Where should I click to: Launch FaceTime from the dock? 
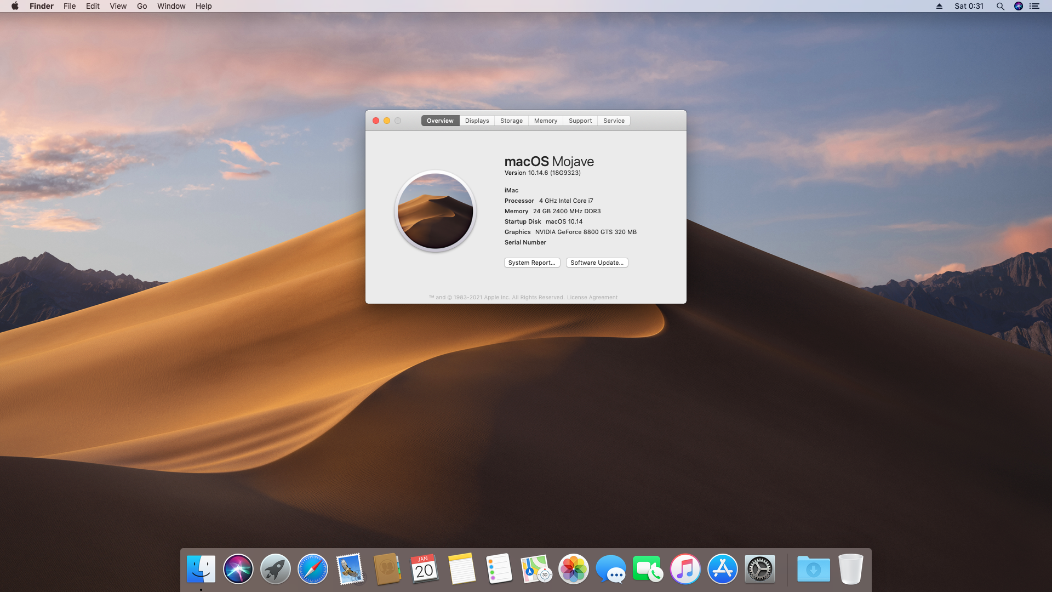click(x=648, y=569)
